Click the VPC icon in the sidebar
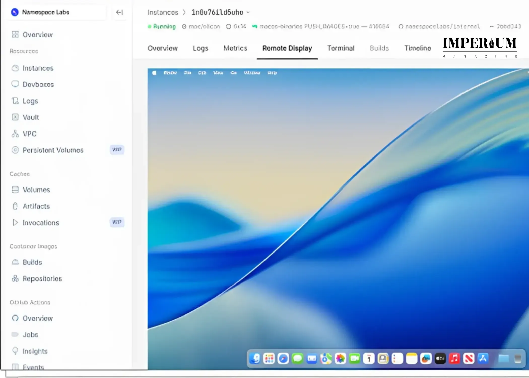529x378 pixels. (x=15, y=134)
